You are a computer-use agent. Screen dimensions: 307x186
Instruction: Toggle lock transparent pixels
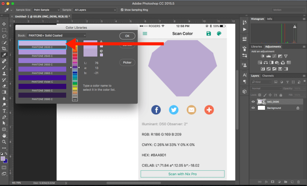pyautogui.click(x=260, y=95)
